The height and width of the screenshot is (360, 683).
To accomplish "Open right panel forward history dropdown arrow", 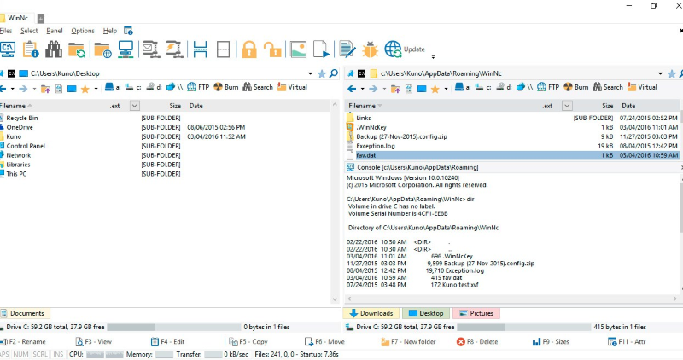I will (x=384, y=89).
